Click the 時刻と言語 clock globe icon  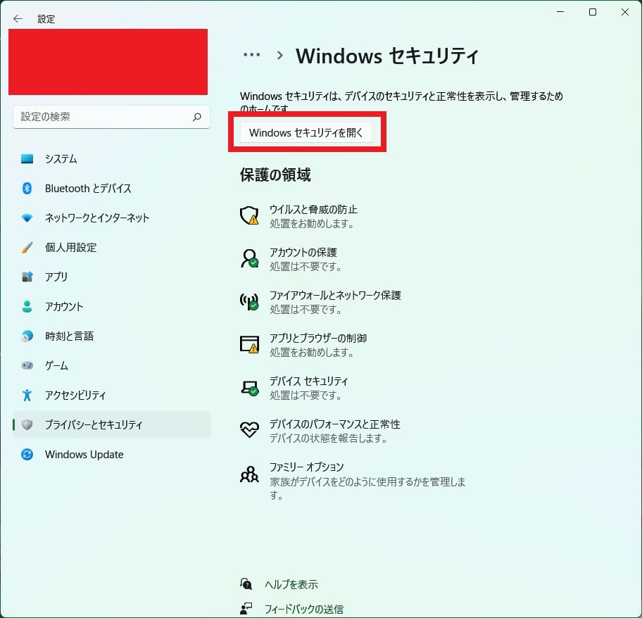pyautogui.click(x=27, y=336)
